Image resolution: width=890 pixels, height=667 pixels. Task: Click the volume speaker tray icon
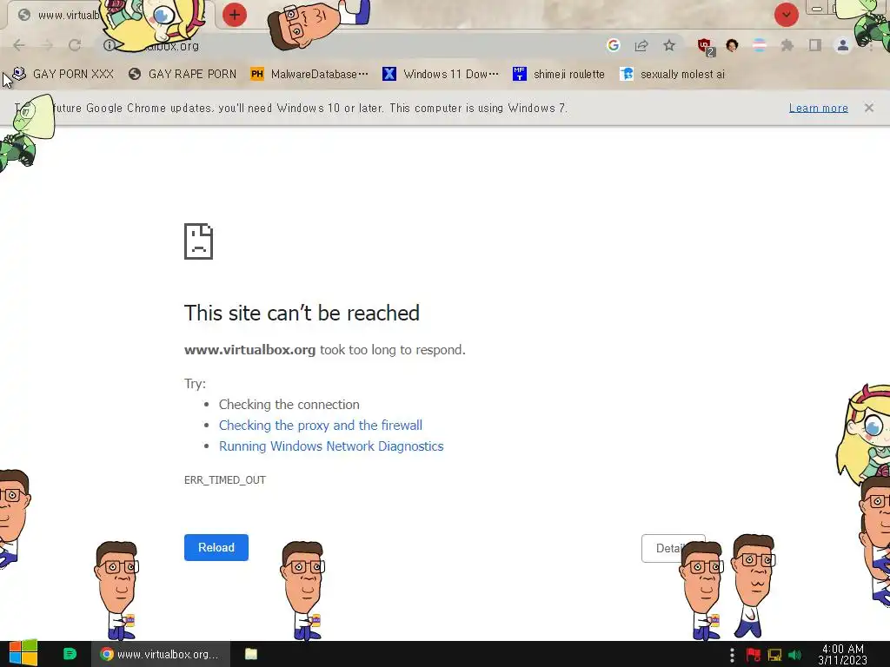(x=794, y=655)
